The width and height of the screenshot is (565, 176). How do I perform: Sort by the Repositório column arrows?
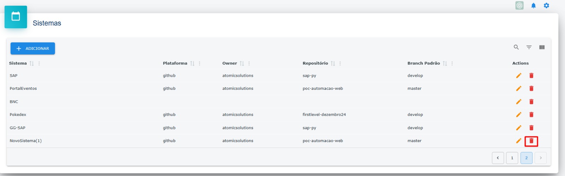[333, 63]
